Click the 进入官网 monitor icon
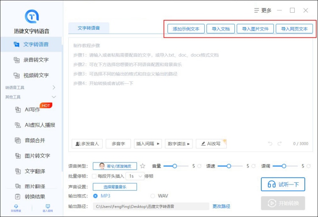Viewport: 318px width, 217px height. (x=48, y=206)
